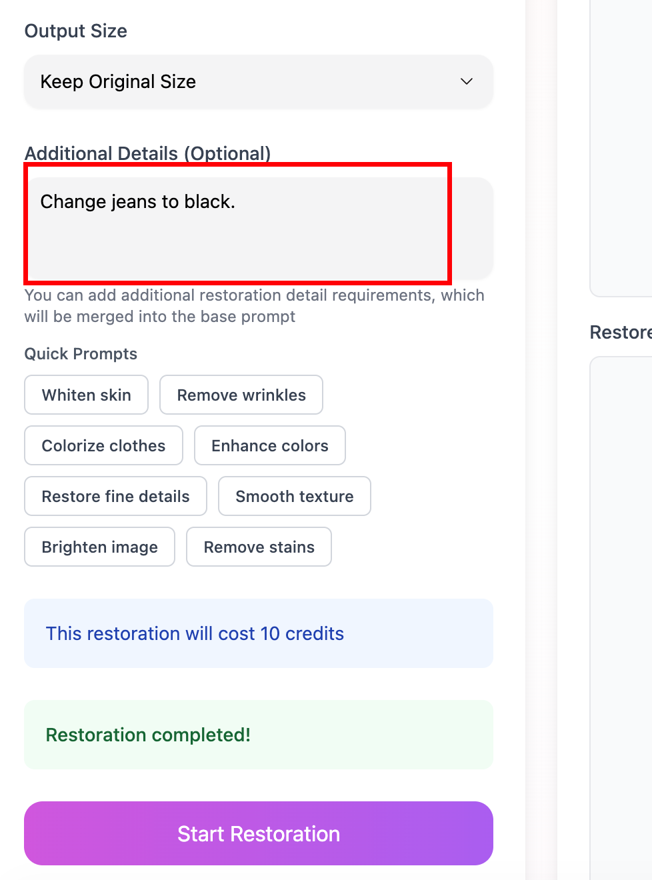This screenshot has width=652, height=880.
Task: Choose the Colorize clothes quick prompt
Action: (x=103, y=445)
